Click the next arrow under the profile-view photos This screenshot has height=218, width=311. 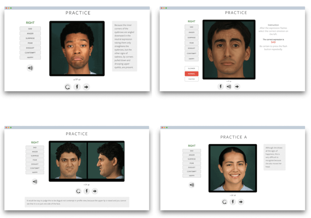point(95,191)
